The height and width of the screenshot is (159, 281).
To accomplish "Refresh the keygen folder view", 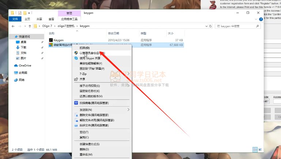I will pos(210,26).
